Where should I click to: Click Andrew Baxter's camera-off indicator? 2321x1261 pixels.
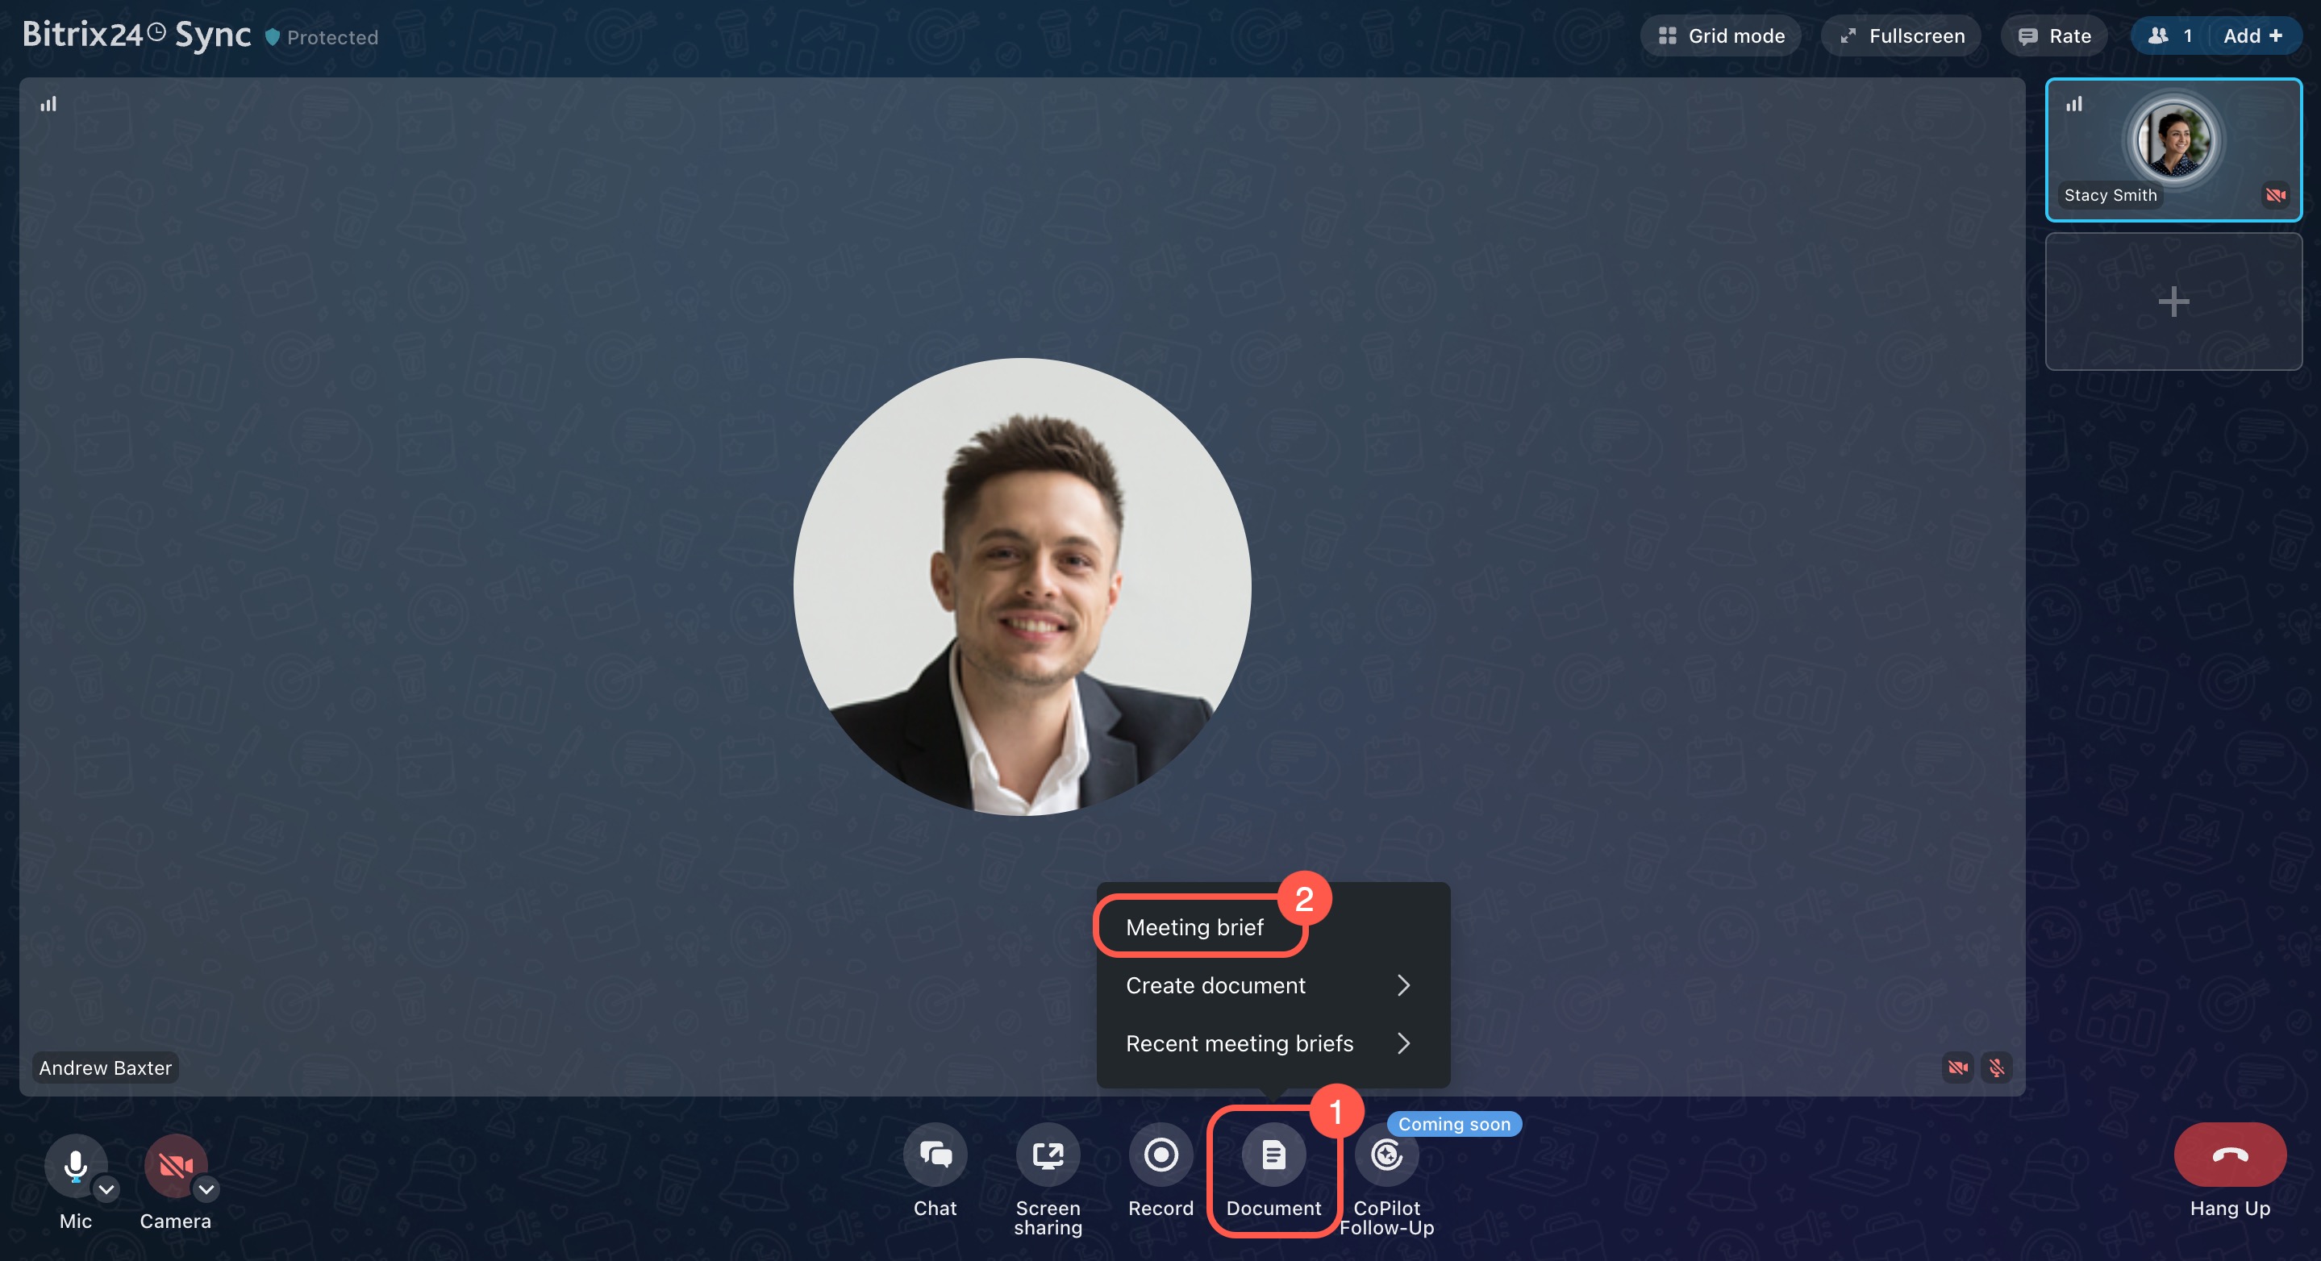click(1957, 1067)
